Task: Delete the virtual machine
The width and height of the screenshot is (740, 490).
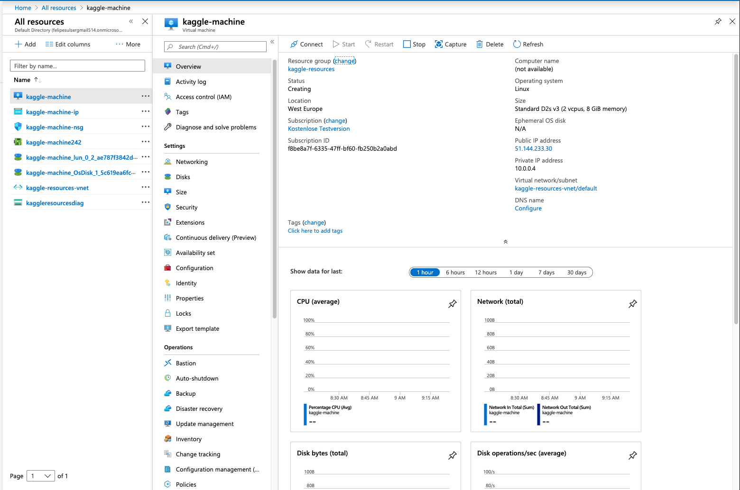Action: (x=490, y=44)
